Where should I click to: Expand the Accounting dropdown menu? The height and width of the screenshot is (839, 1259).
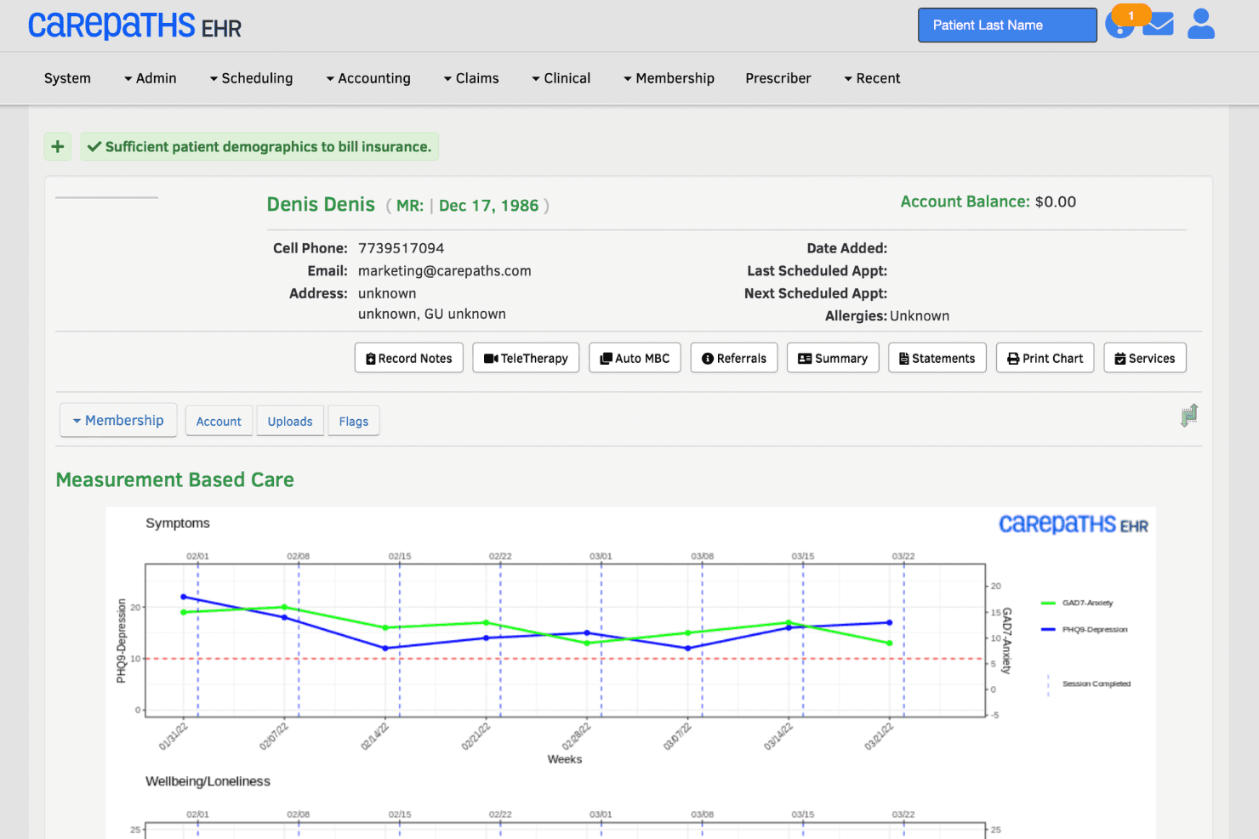[x=368, y=78]
